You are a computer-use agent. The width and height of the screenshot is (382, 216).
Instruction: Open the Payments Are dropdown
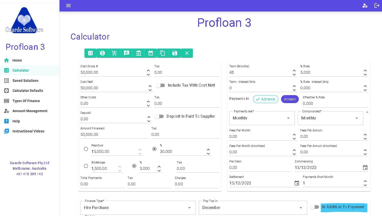[262, 118]
